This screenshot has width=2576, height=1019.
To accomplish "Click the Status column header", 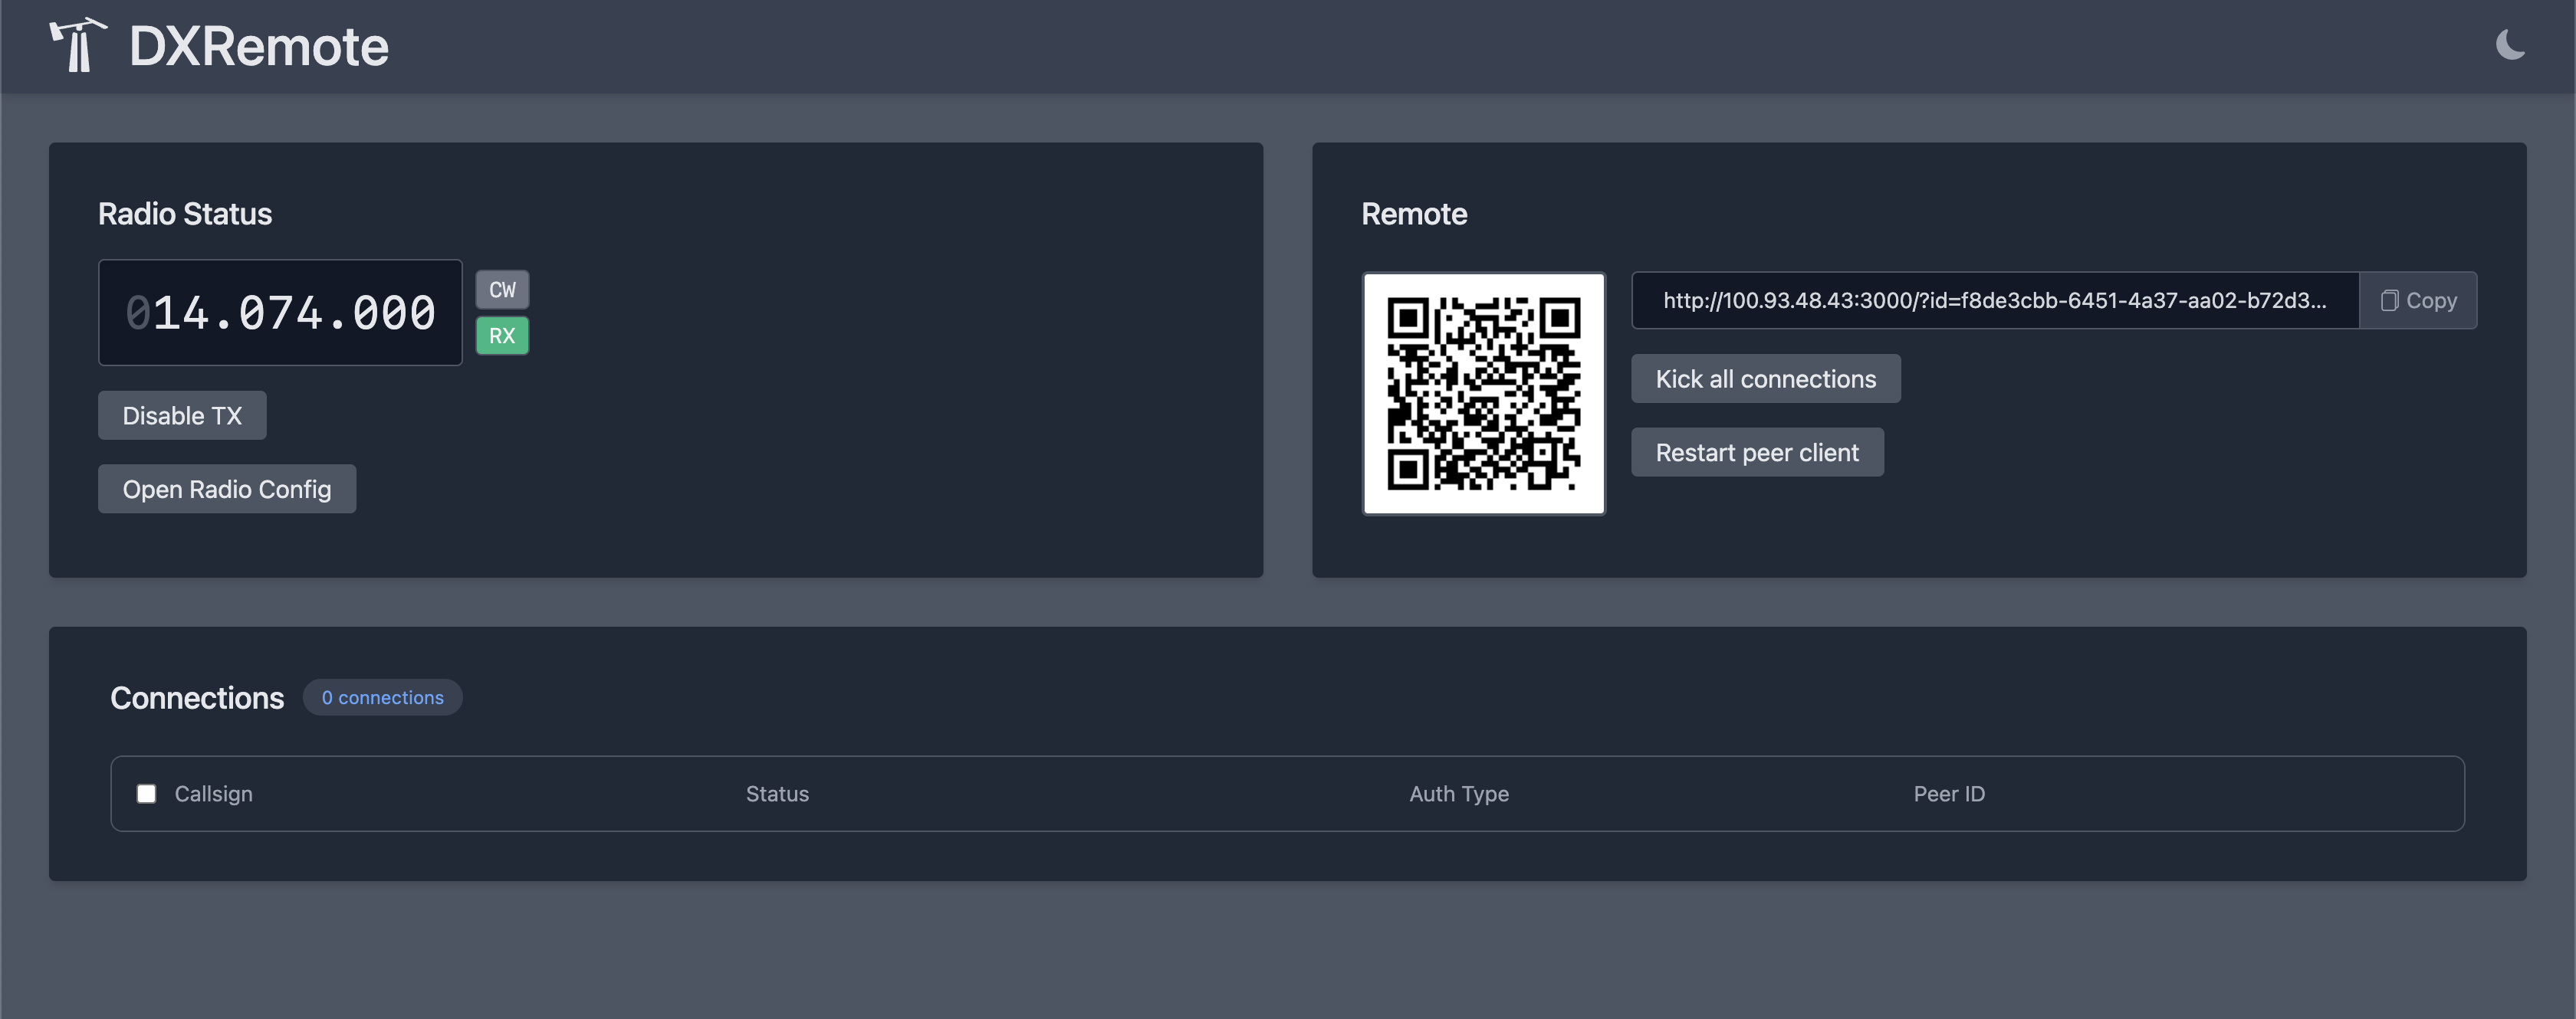I will tap(777, 793).
